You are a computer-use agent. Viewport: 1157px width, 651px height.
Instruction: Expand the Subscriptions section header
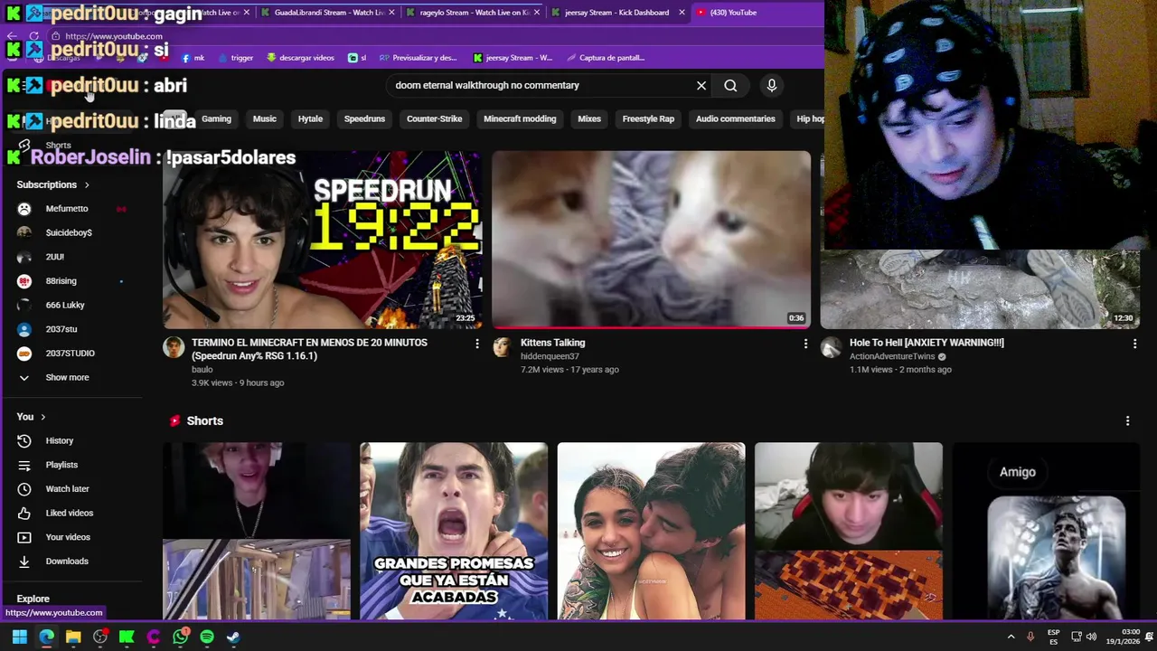52,184
